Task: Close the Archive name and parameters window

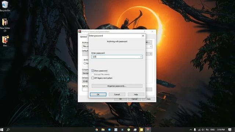Action: (x=152, y=32)
